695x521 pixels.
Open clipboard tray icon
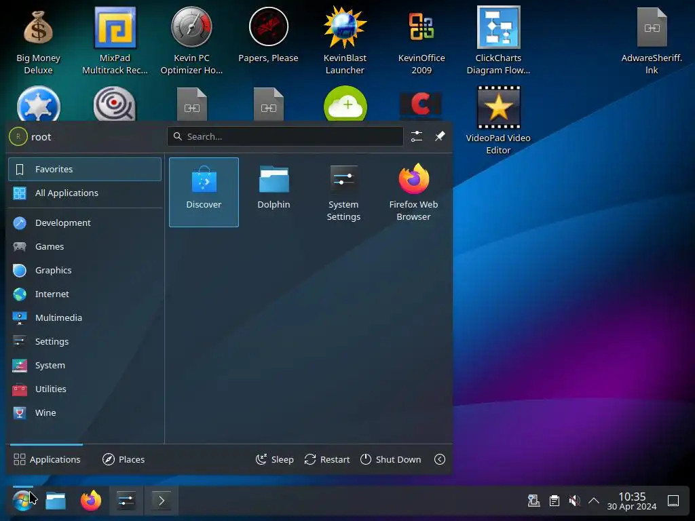pos(554,501)
